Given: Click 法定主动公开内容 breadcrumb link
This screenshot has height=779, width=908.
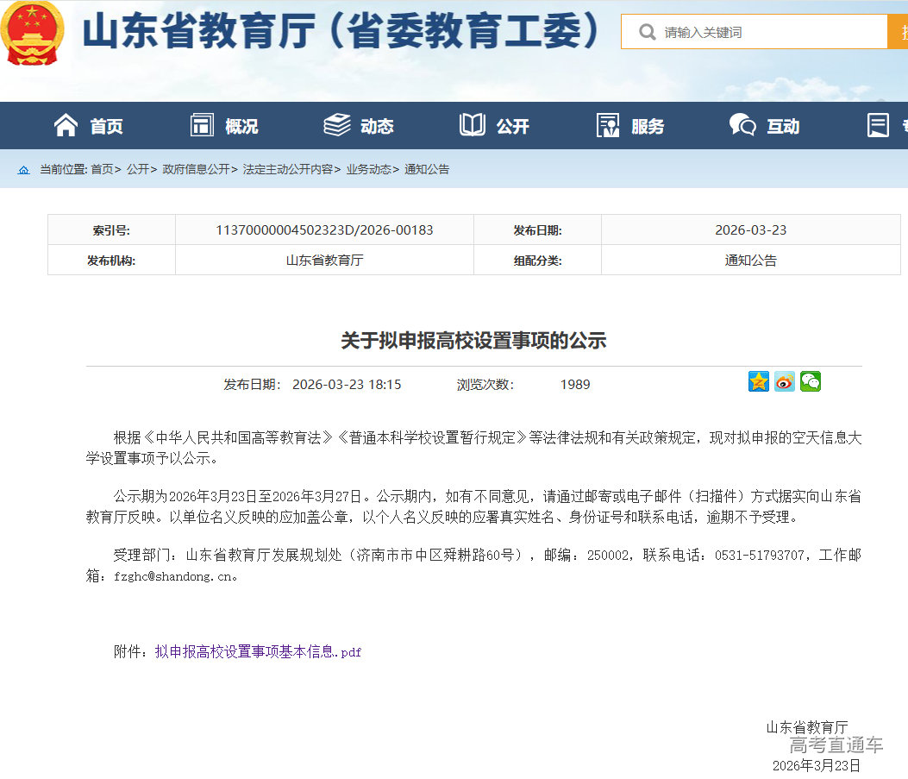Looking at the screenshot, I should [288, 170].
